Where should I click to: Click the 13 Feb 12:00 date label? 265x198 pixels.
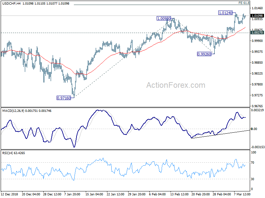[179, 194]
